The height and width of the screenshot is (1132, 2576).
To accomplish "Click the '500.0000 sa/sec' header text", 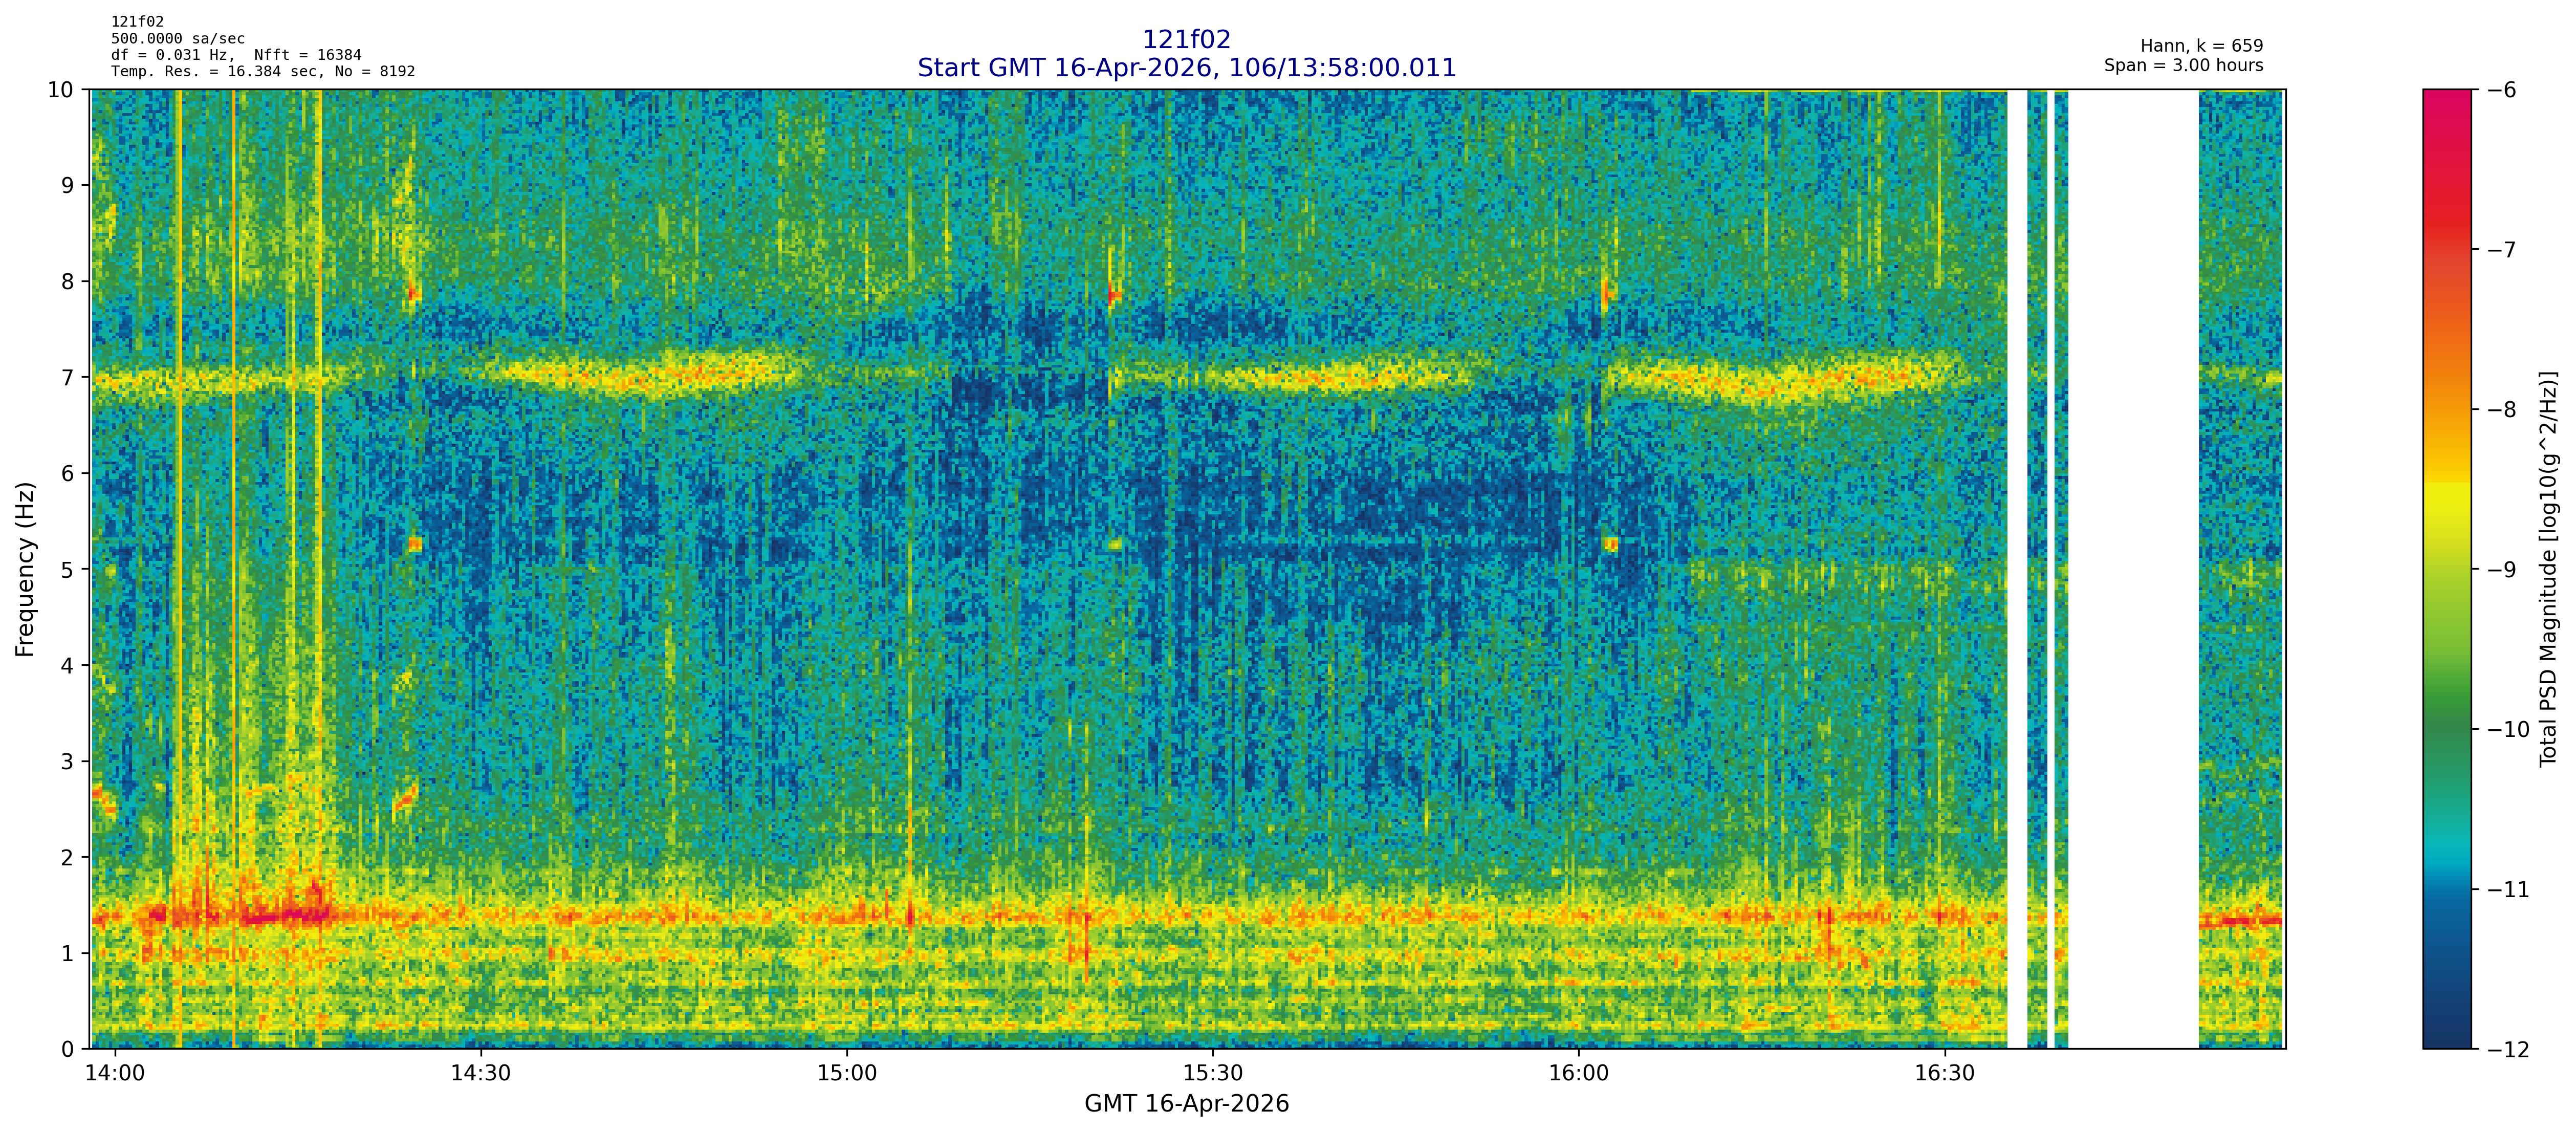I will 177,39.
